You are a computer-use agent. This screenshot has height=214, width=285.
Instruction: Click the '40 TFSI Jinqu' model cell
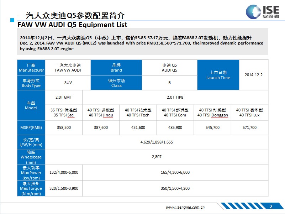[101, 113]
